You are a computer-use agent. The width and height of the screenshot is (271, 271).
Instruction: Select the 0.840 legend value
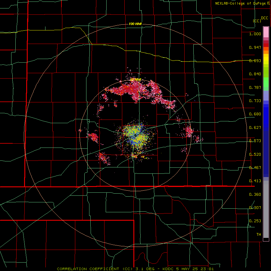[255, 74]
